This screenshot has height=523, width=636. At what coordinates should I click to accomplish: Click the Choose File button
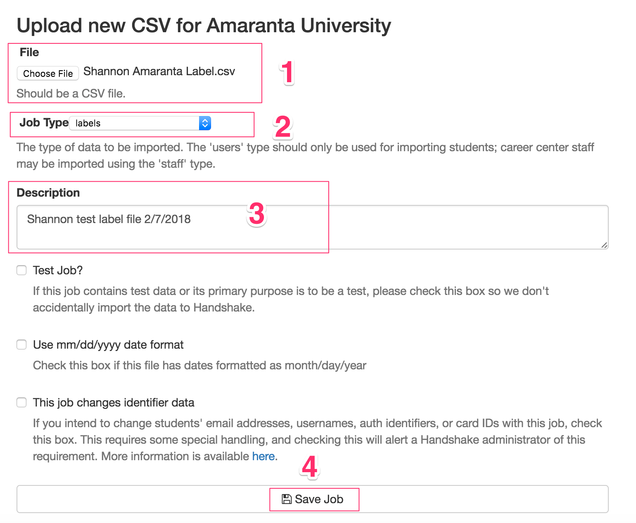(x=48, y=73)
